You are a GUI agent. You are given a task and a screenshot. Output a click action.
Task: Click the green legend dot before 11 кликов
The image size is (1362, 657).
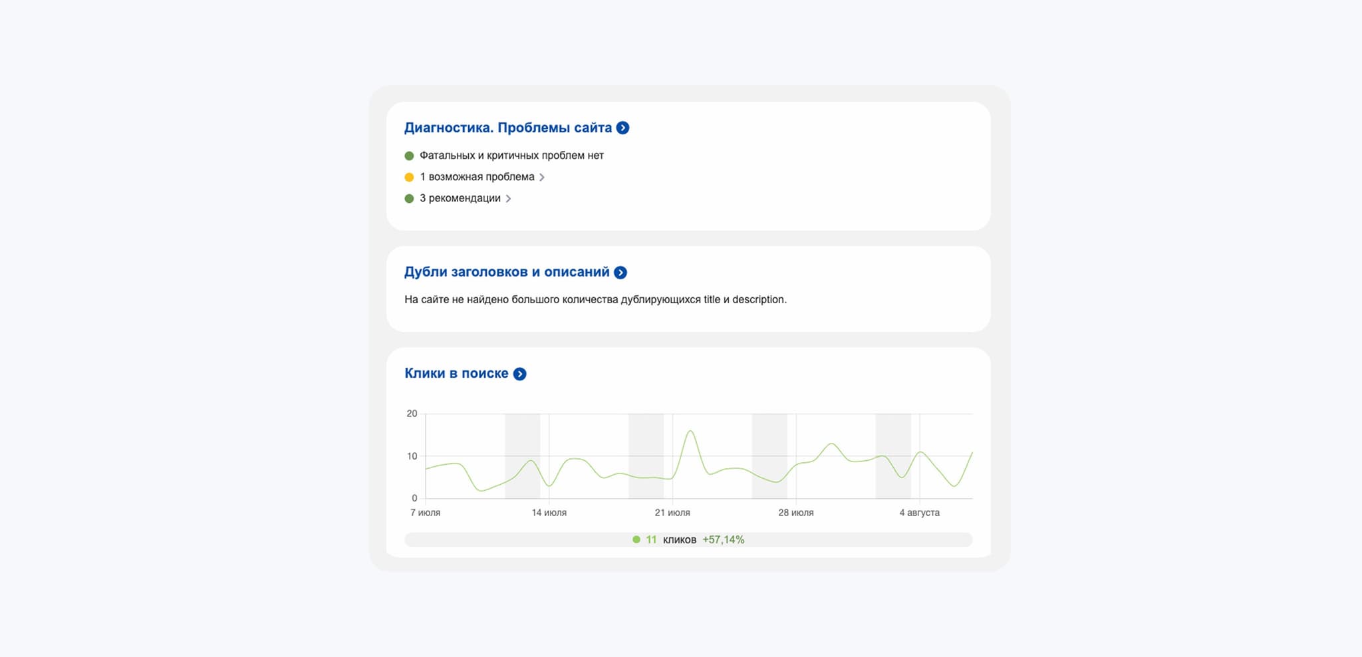pyautogui.click(x=636, y=540)
